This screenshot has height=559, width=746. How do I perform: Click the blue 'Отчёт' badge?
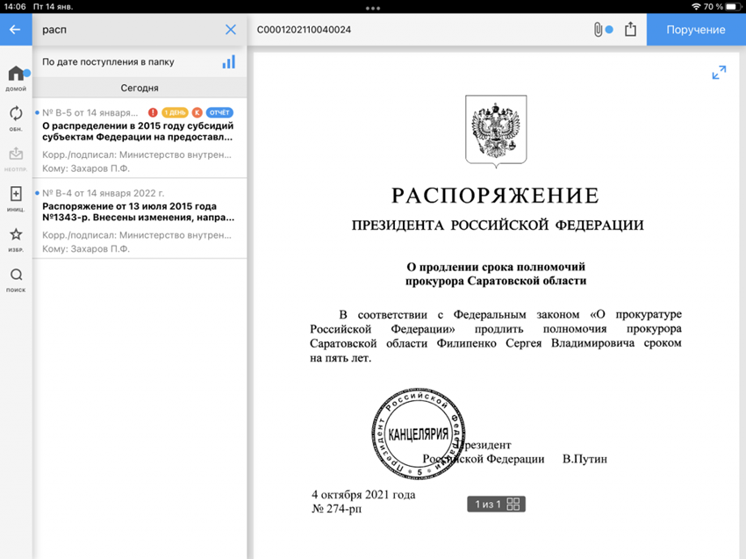(219, 112)
